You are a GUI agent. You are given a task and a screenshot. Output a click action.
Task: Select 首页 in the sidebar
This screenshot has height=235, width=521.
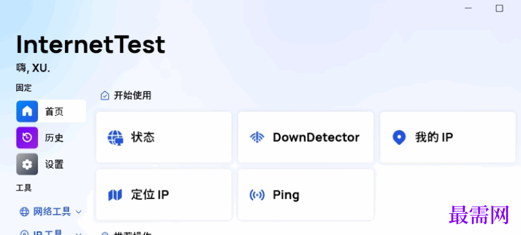pyautogui.click(x=51, y=111)
